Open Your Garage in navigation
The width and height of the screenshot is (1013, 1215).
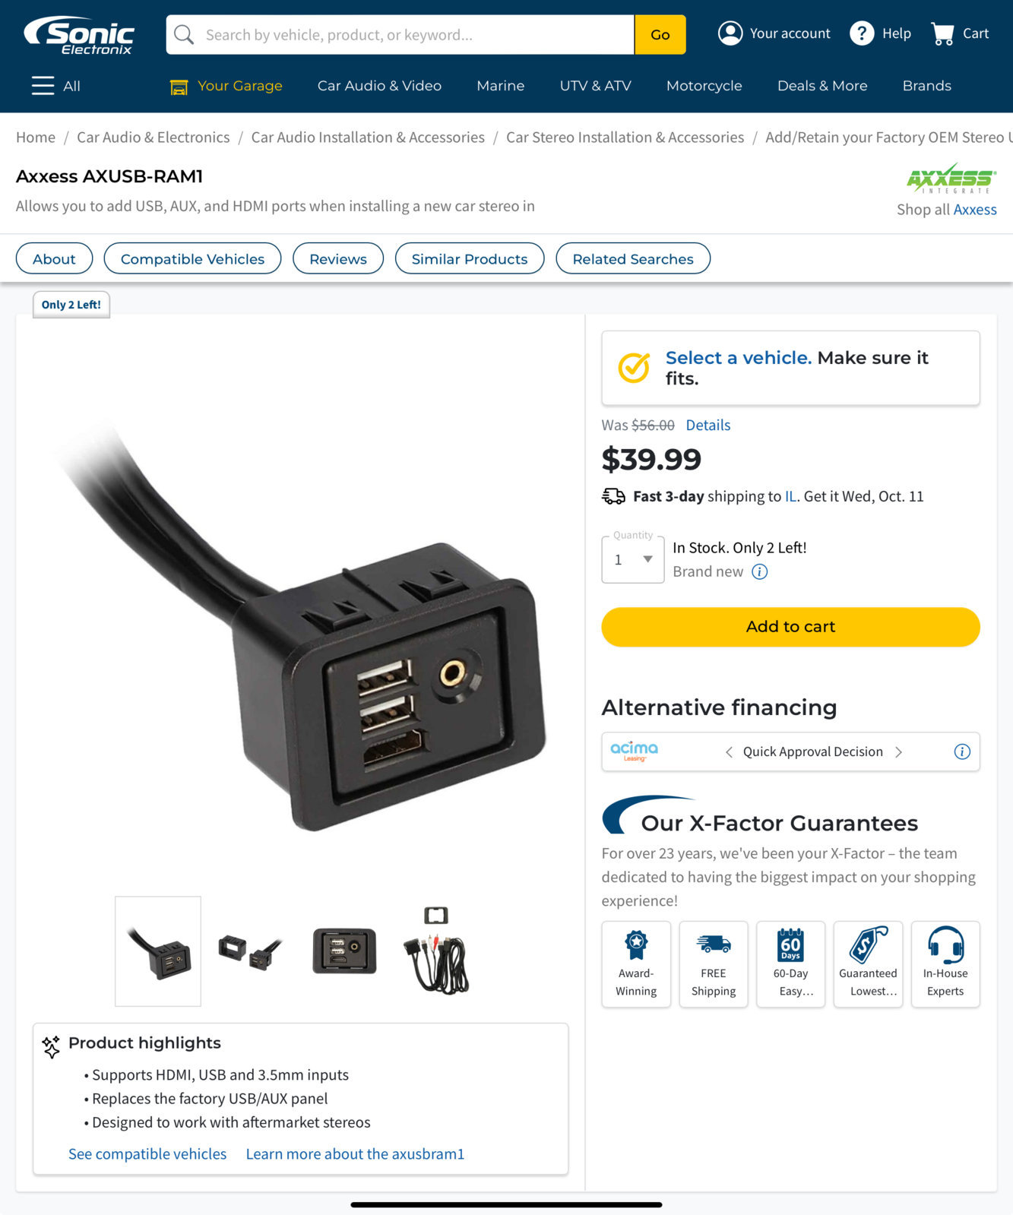point(226,86)
